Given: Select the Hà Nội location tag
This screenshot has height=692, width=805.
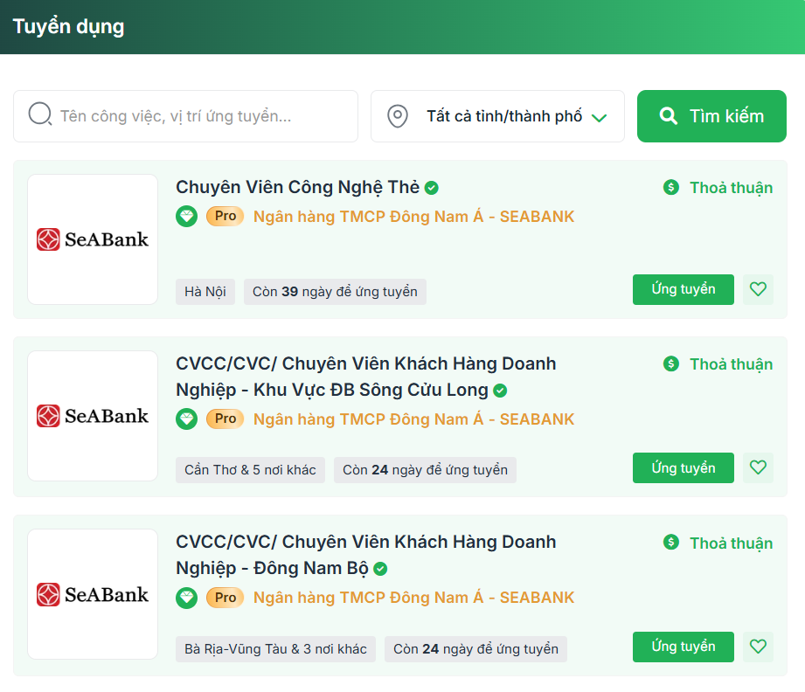Looking at the screenshot, I should tap(205, 292).
